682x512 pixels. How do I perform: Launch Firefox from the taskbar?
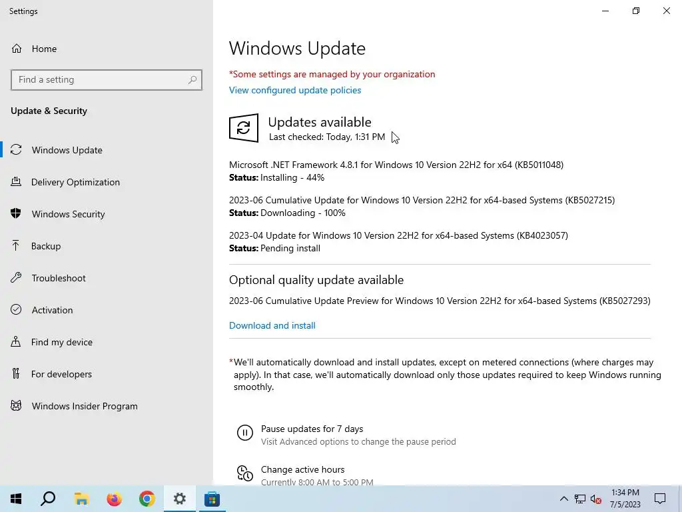tap(115, 499)
